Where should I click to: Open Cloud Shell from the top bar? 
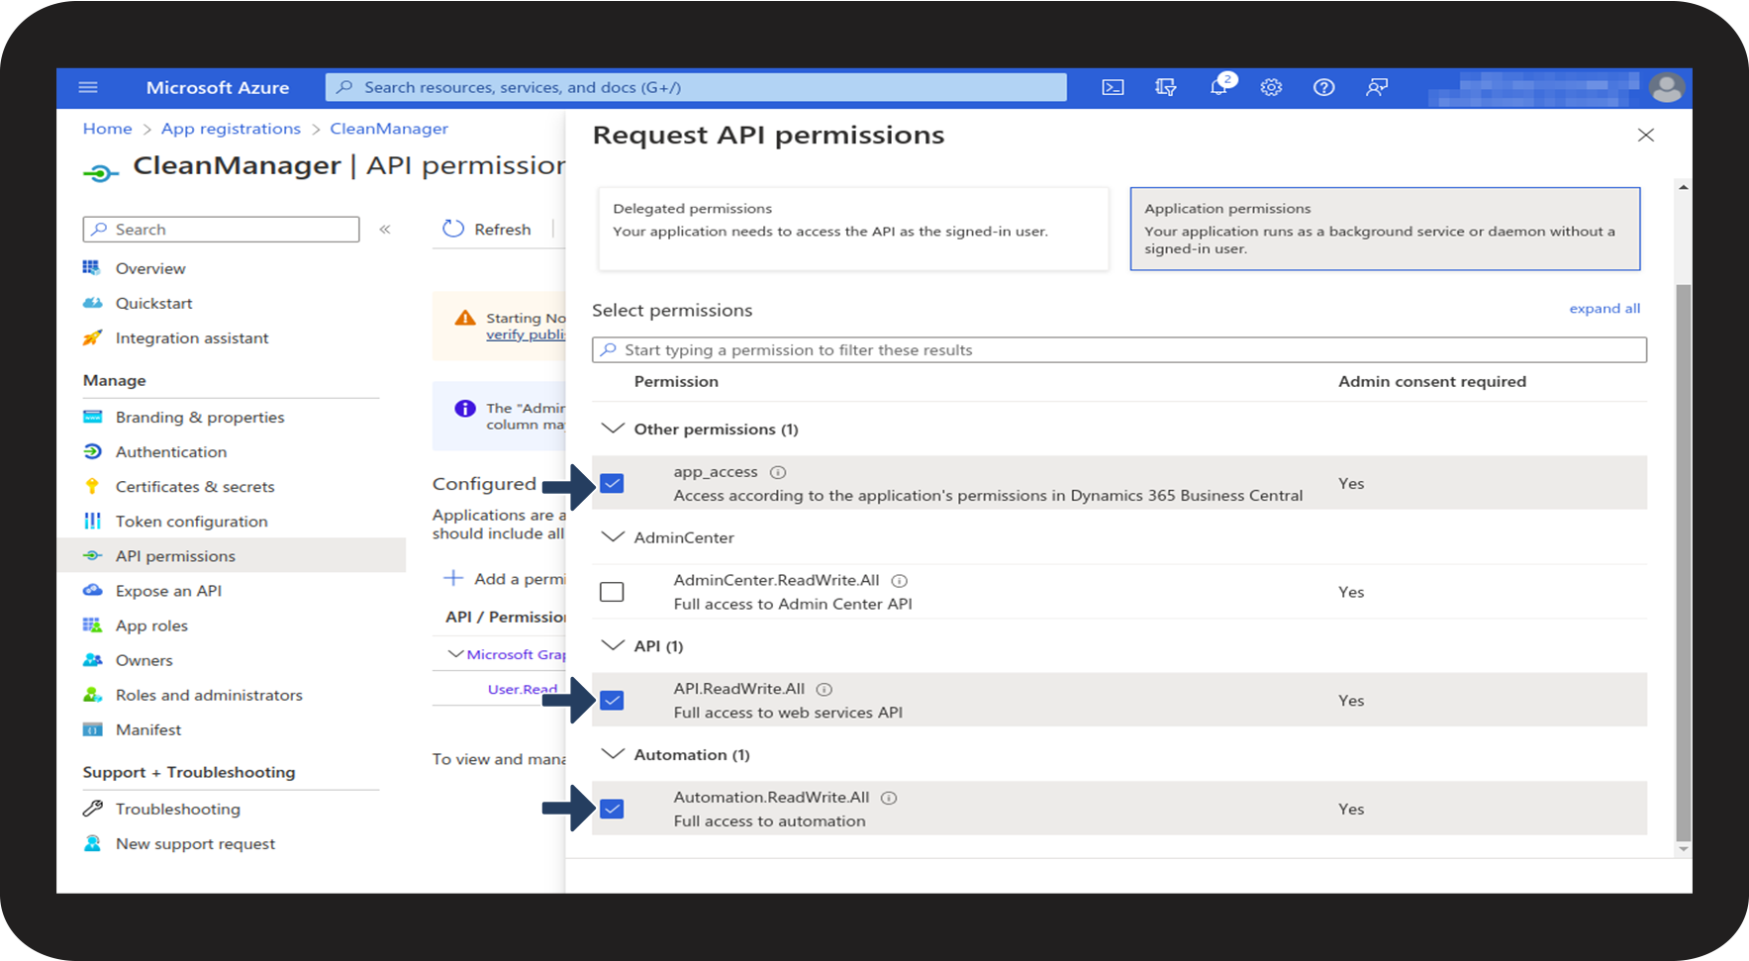(x=1113, y=88)
